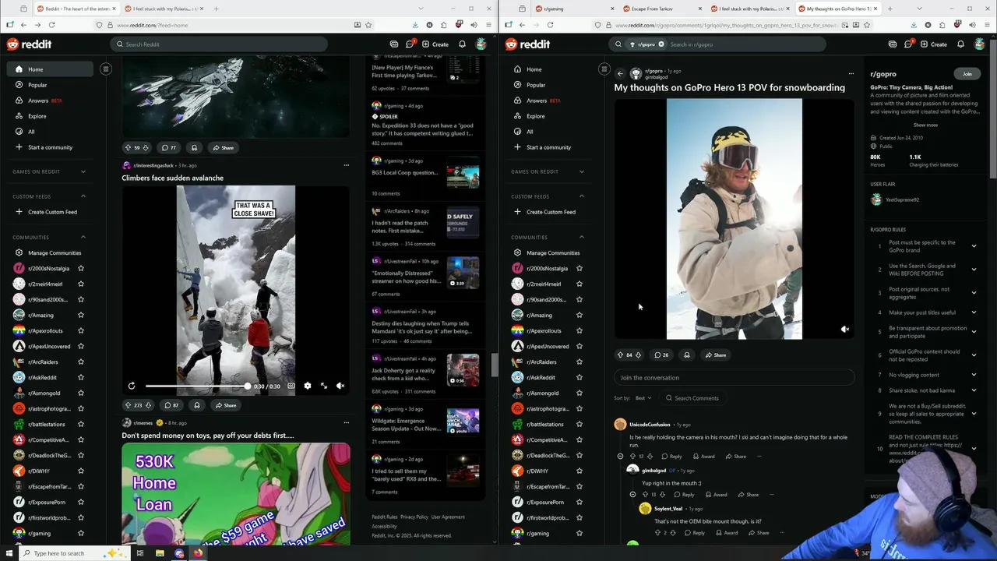Image resolution: width=997 pixels, height=561 pixels.
Task: Open options for Climbers face sudden avalanche
Action: coord(346,165)
